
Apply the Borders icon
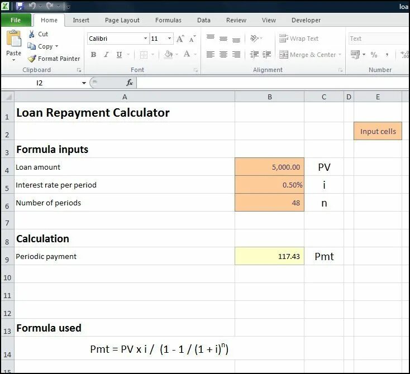(144, 55)
